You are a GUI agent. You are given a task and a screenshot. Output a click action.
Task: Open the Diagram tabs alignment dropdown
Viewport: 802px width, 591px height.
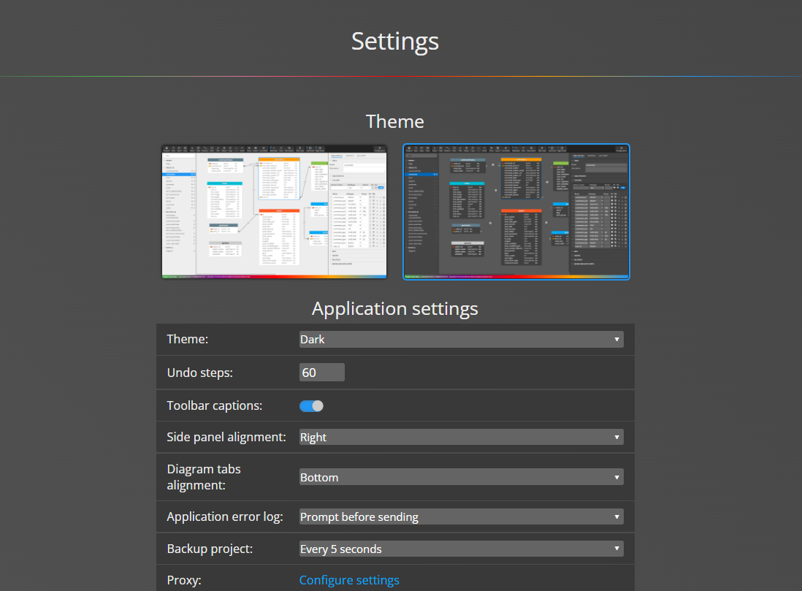click(x=460, y=476)
